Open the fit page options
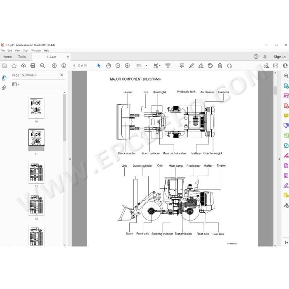 tap(156, 66)
